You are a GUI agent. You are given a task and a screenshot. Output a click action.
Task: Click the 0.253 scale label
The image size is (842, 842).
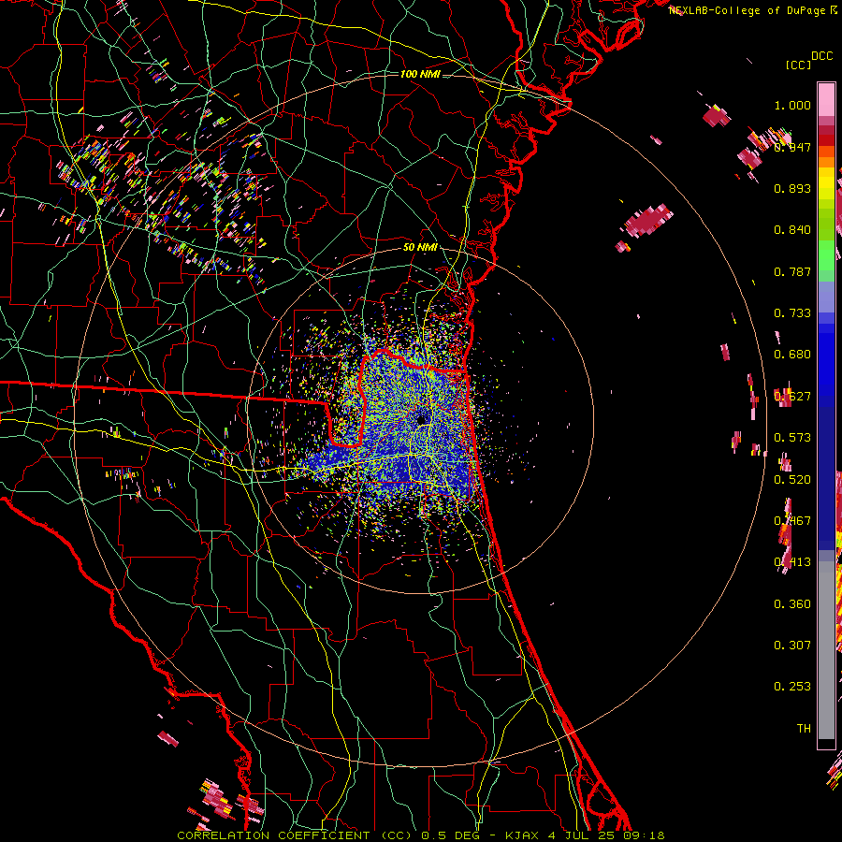[x=792, y=687]
